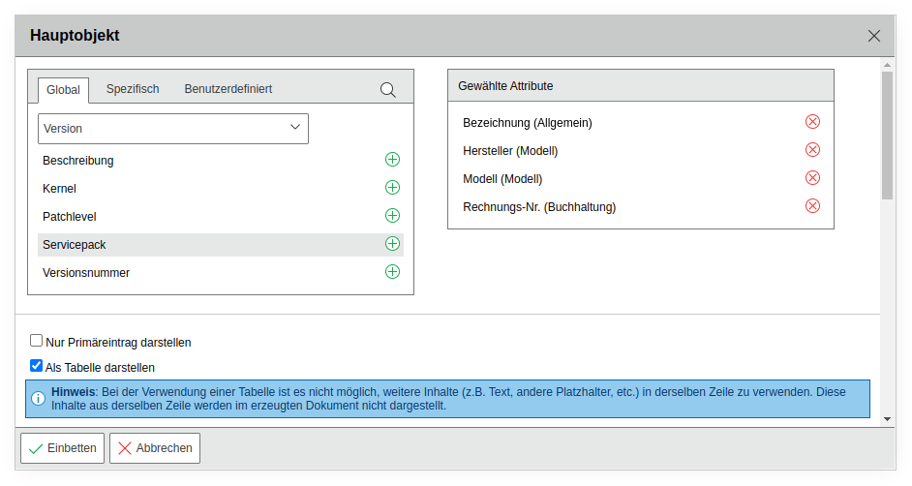Screen dimensions: 912x486
Task: Click the scroll down arrow of dialog scrollbar
Action: pos(887,419)
